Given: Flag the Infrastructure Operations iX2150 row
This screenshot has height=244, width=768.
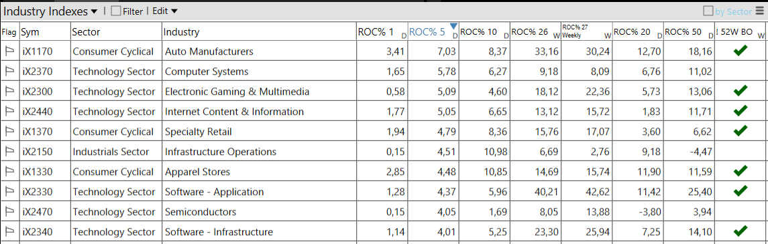Looking at the screenshot, I should point(9,152).
